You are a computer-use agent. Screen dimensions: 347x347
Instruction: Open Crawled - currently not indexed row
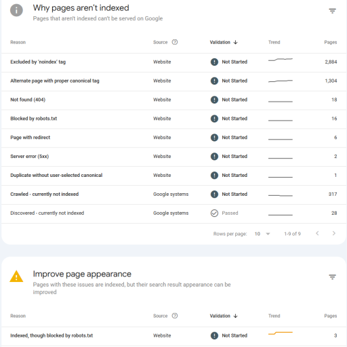[173, 194]
